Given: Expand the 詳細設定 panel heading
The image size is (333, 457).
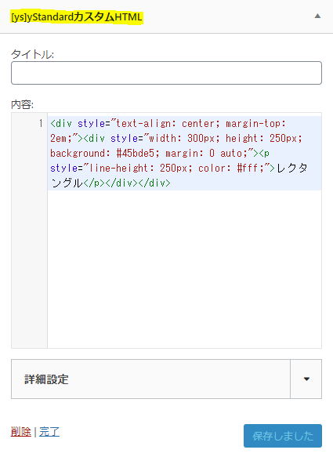Looking at the screenshot, I should point(46,379).
